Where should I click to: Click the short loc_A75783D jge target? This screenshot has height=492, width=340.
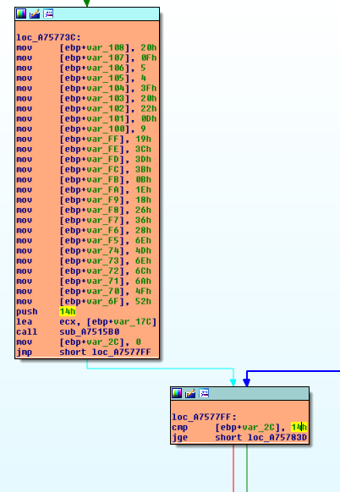coord(260,437)
